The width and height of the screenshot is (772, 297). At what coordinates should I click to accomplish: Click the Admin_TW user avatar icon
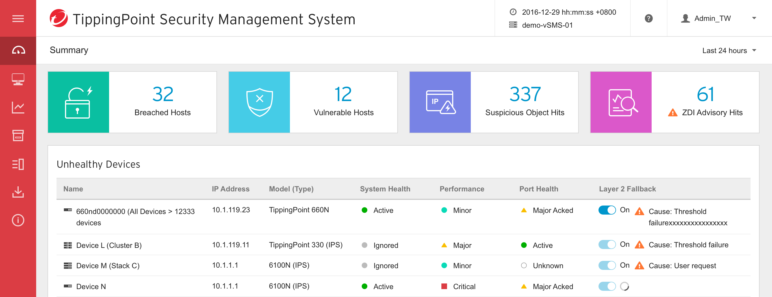685,19
